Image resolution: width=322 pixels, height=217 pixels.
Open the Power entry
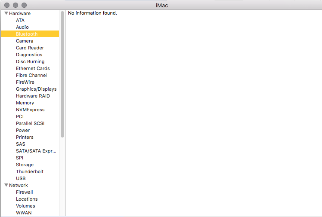point(23,130)
